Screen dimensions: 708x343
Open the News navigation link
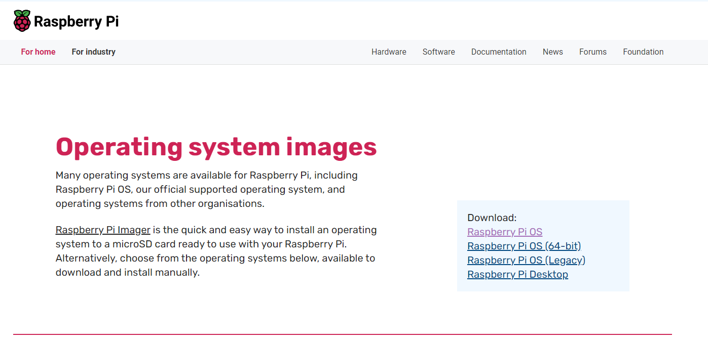(553, 52)
